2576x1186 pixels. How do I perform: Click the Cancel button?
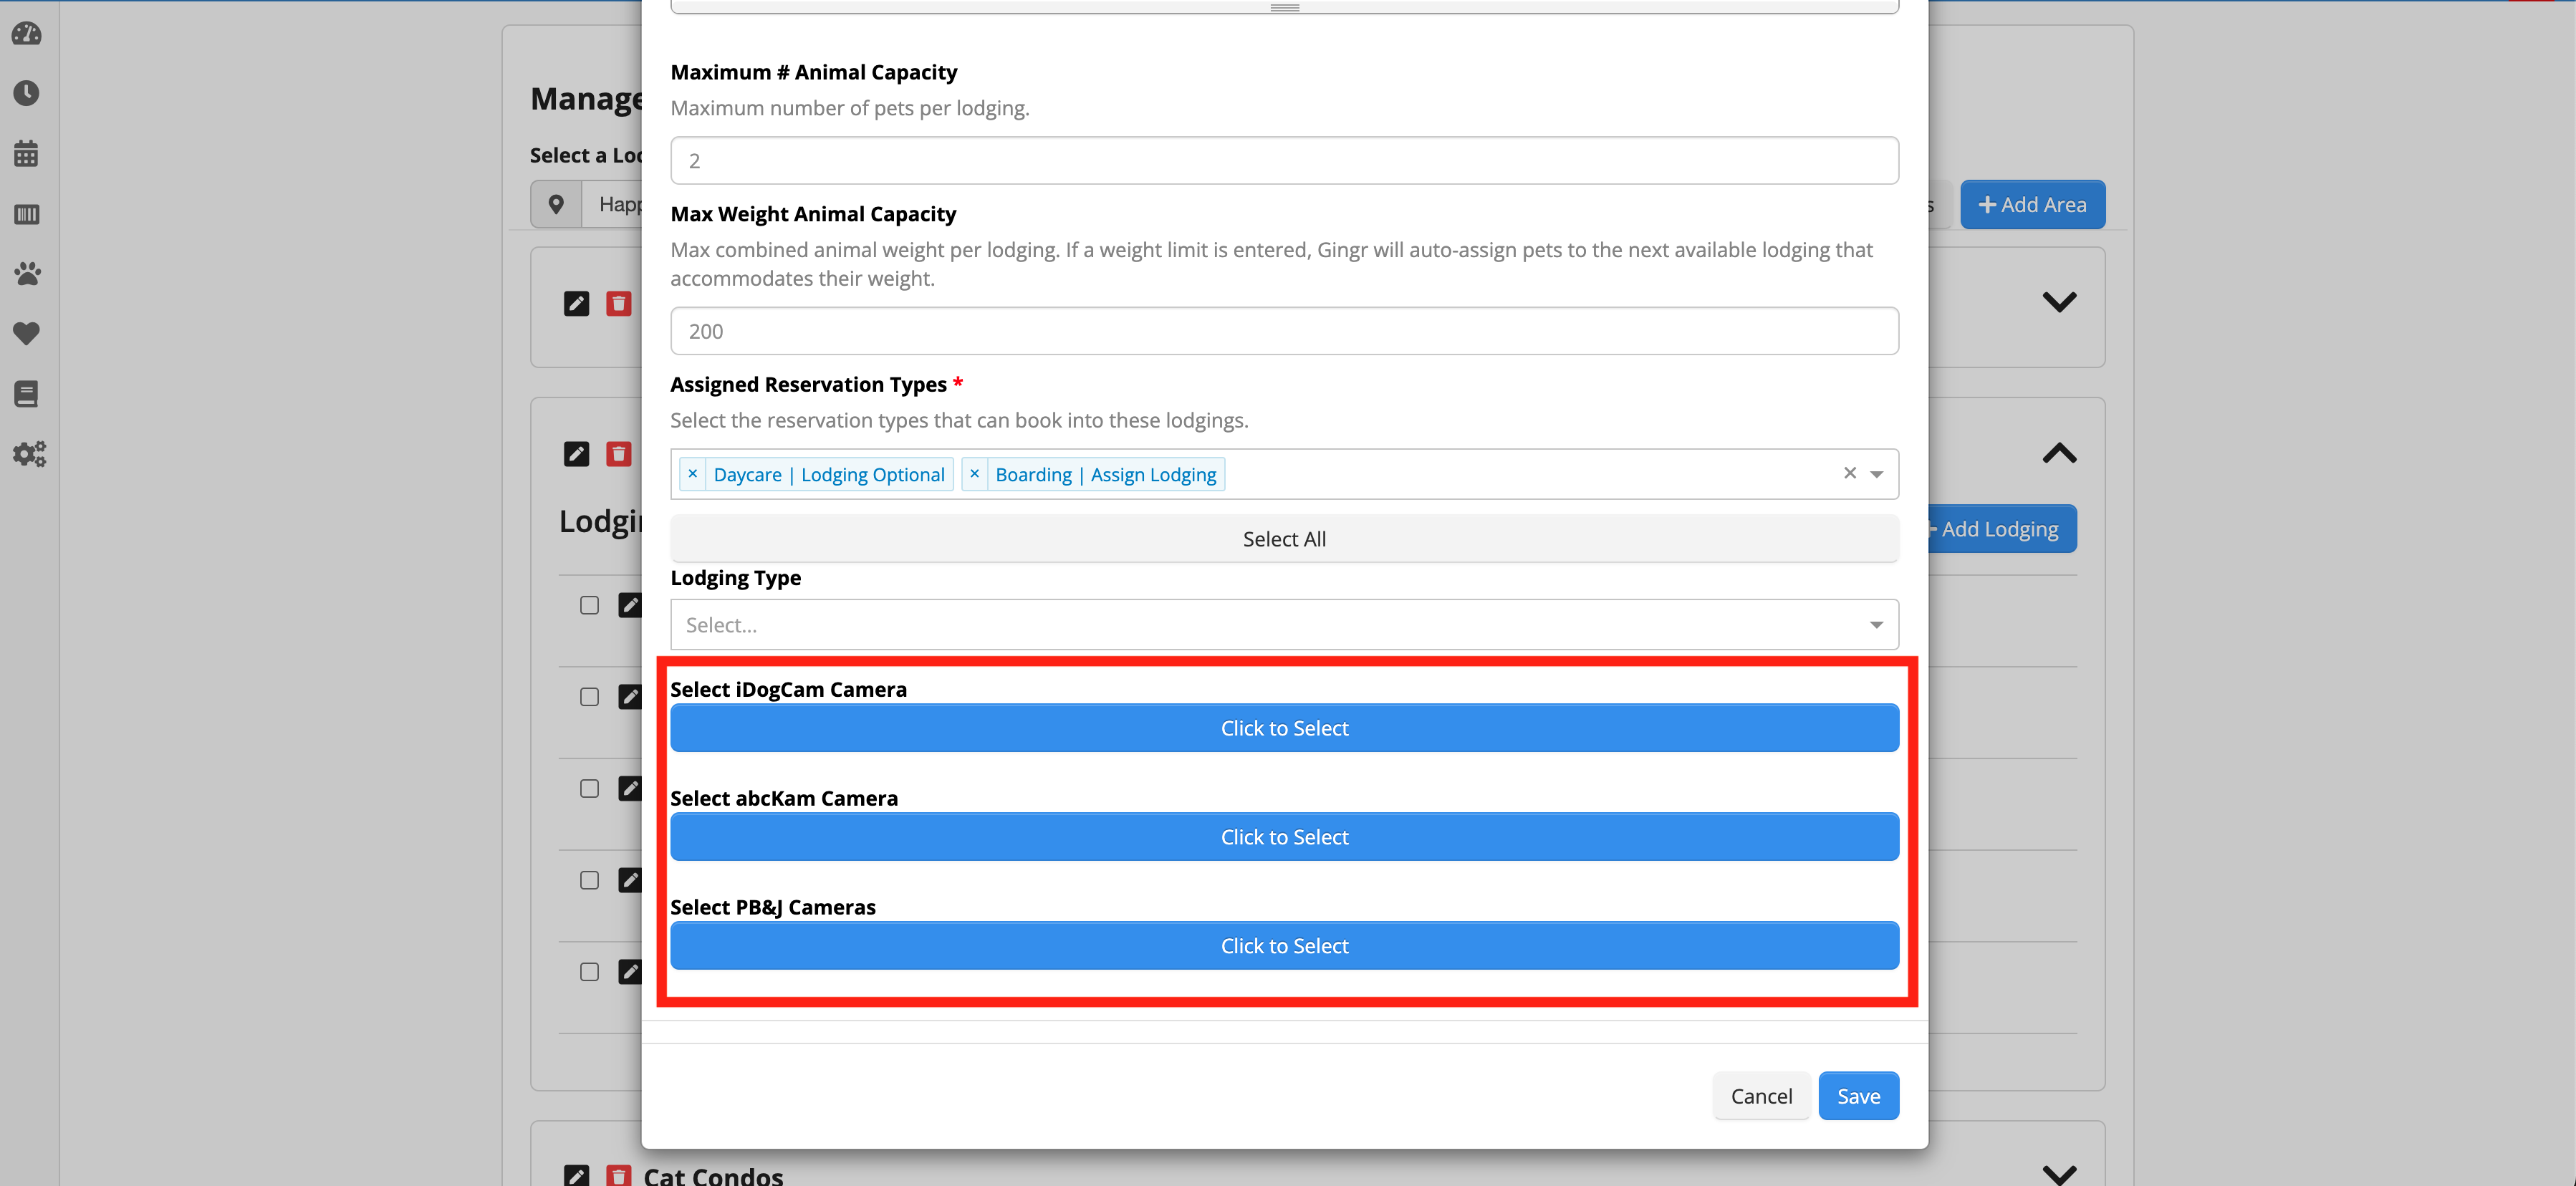tap(1761, 1096)
